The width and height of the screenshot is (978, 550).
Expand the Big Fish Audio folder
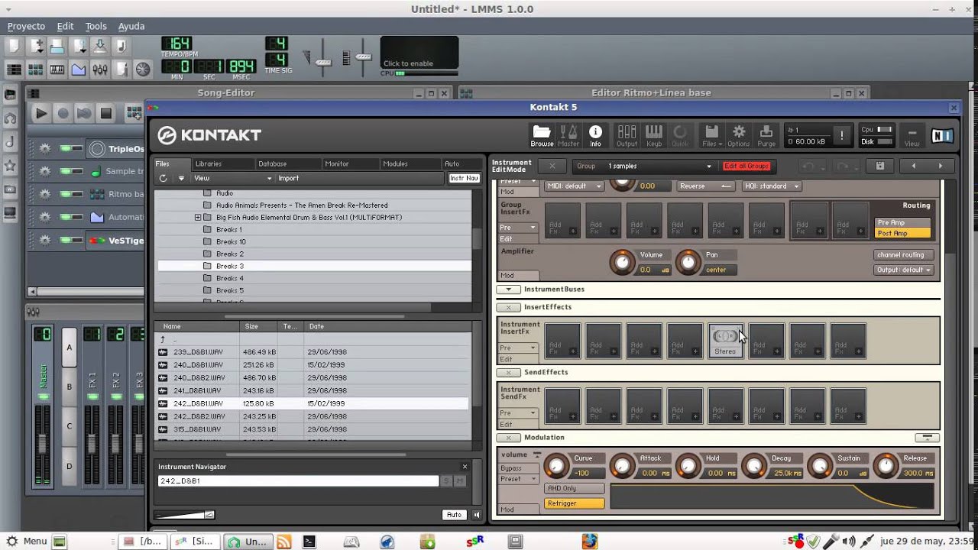pos(198,218)
